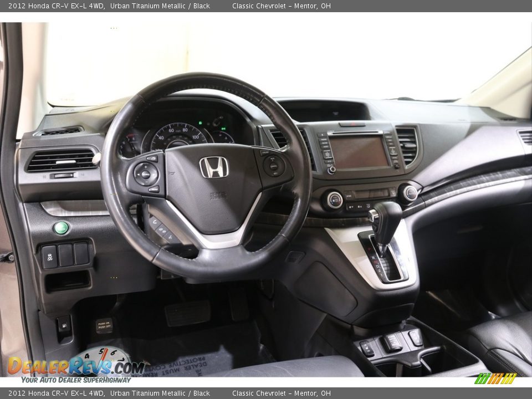
Task: Tap the red hazard light button above the screen
Action: pyautogui.click(x=352, y=125)
